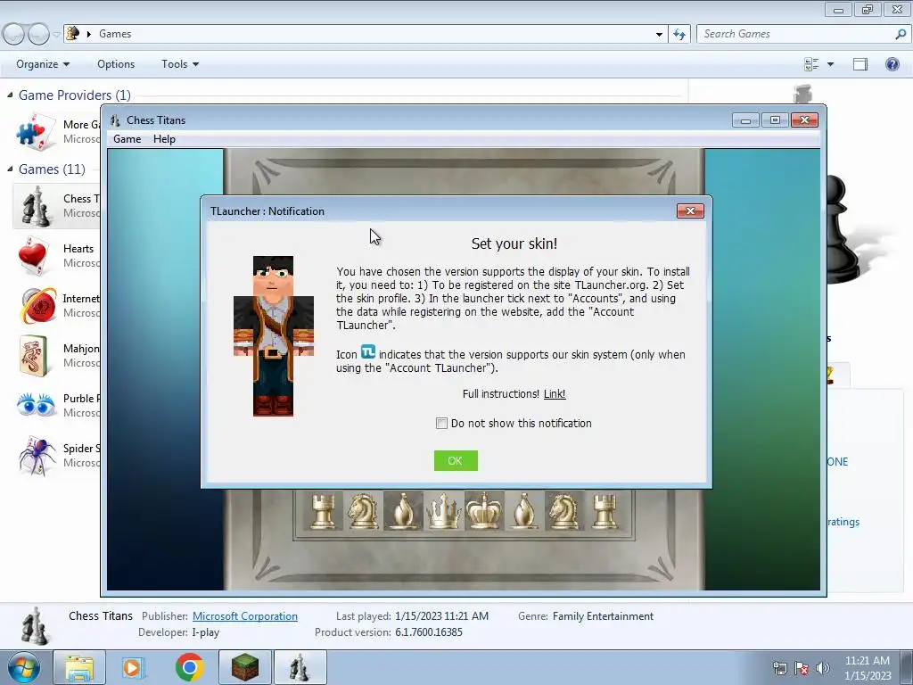Select the right white knight chess piece
Image resolution: width=913 pixels, height=685 pixels.
(x=563, y=511)
